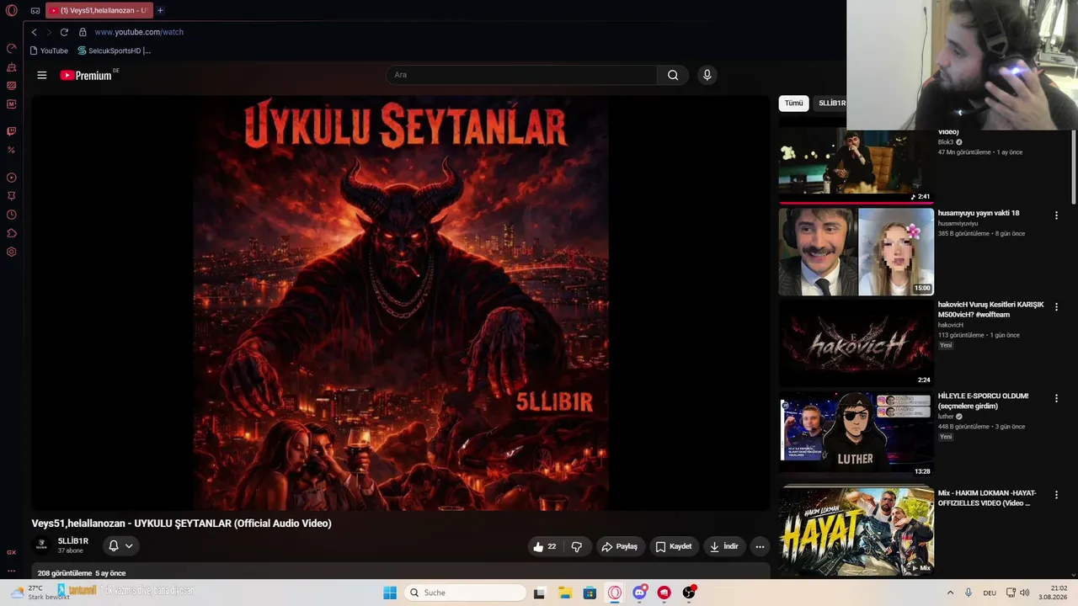The image size is (1078, 606).
Task: Open the taskbar weather widget
Action: 39,593
